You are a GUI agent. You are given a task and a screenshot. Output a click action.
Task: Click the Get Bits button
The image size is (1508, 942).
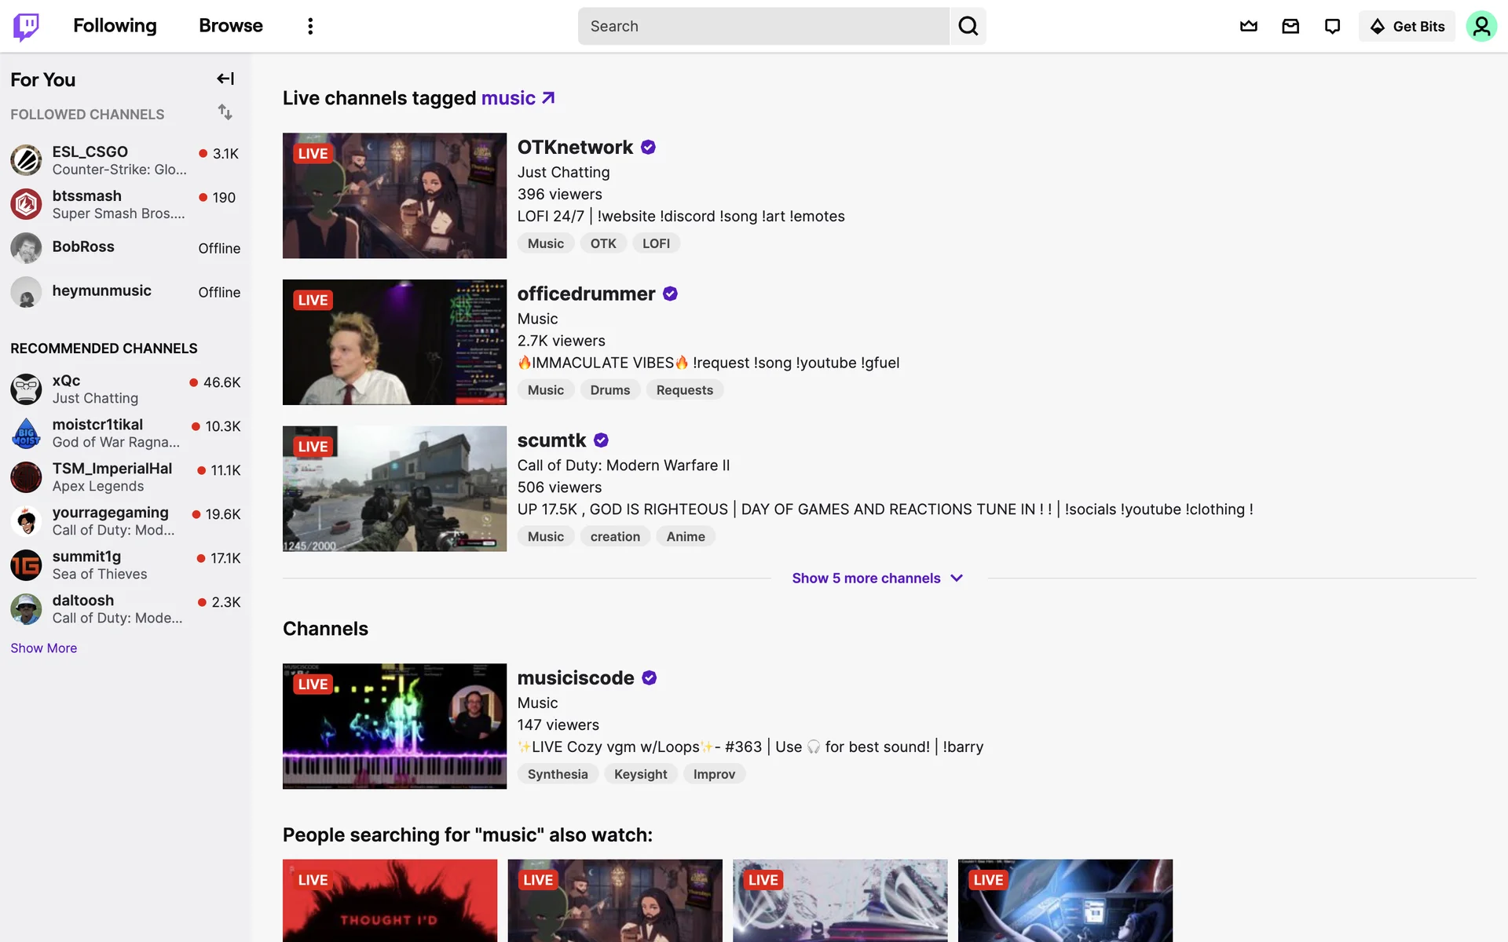pyautogui.click(x=1407, y=26)
